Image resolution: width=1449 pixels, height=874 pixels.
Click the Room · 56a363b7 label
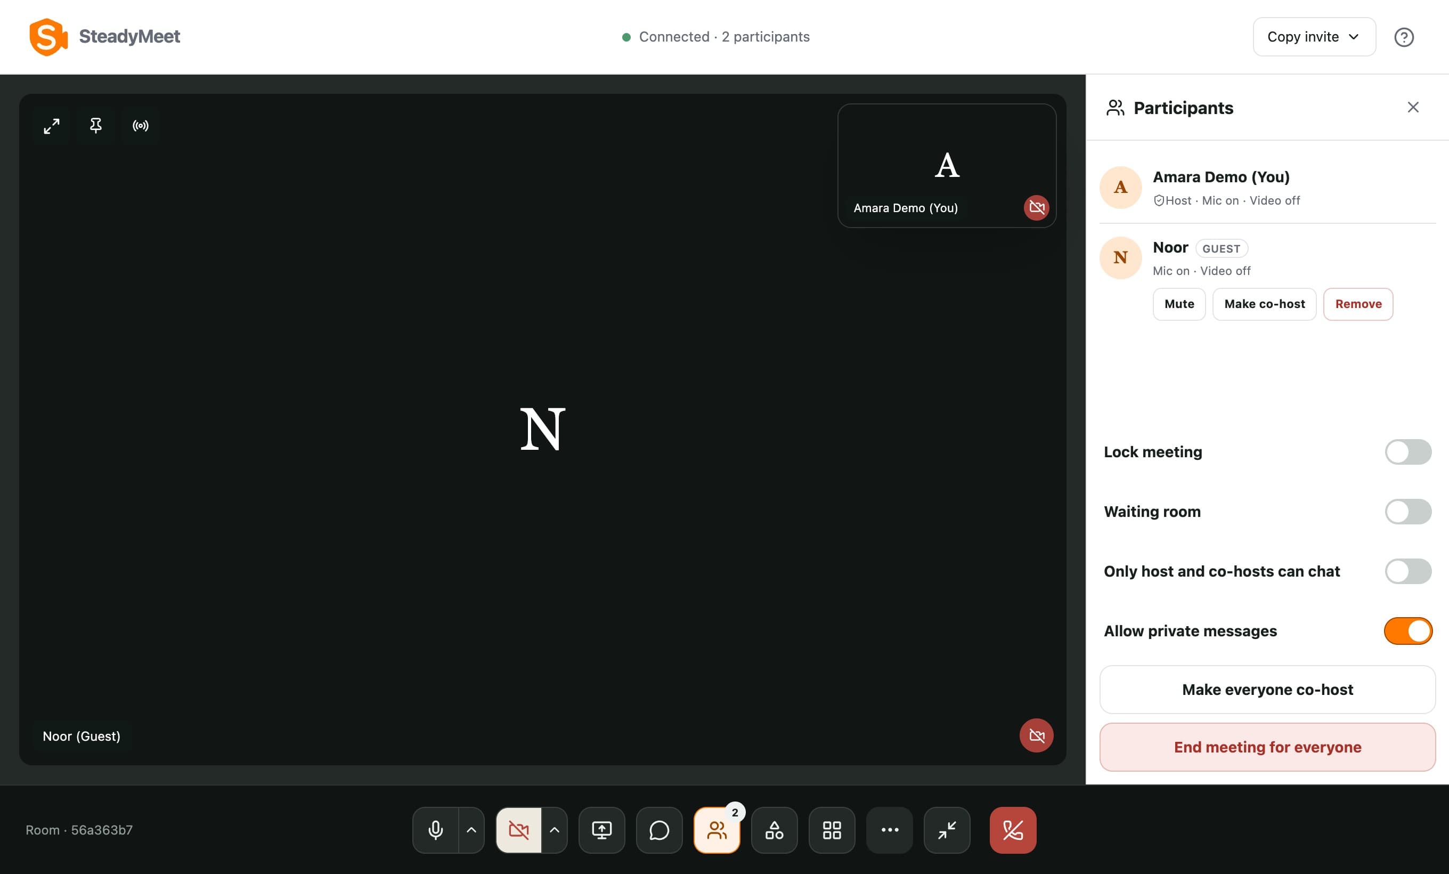point(79,830)
